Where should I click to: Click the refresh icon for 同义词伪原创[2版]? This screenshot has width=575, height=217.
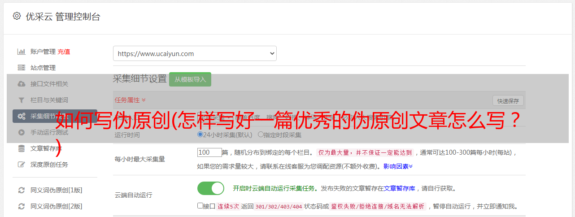point(21,206)
